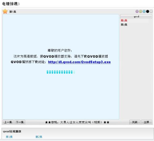Image resolution: width=154 pixels, height=141 pixels.
Task: Click the 全屏 fullscreen button
Action: [x=147, y=122]
